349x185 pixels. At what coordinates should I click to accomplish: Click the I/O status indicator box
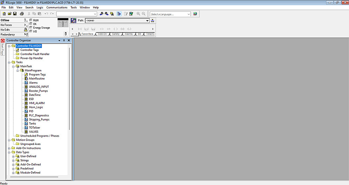31,31
